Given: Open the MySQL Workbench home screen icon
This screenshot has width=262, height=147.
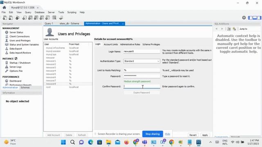Looking at the screenshot, I should 5,7.
